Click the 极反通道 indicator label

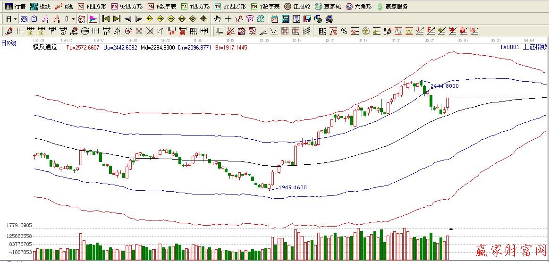45,47
